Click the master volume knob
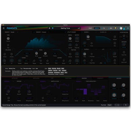Image resolution: width=131 pixels, height=131 pixels. pos(121,28)
